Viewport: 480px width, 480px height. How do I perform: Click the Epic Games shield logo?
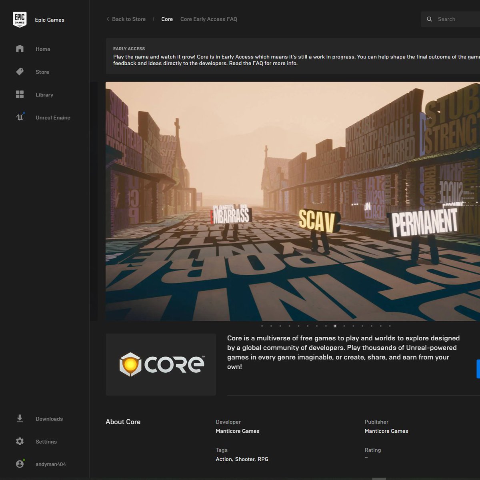(20, 20)
